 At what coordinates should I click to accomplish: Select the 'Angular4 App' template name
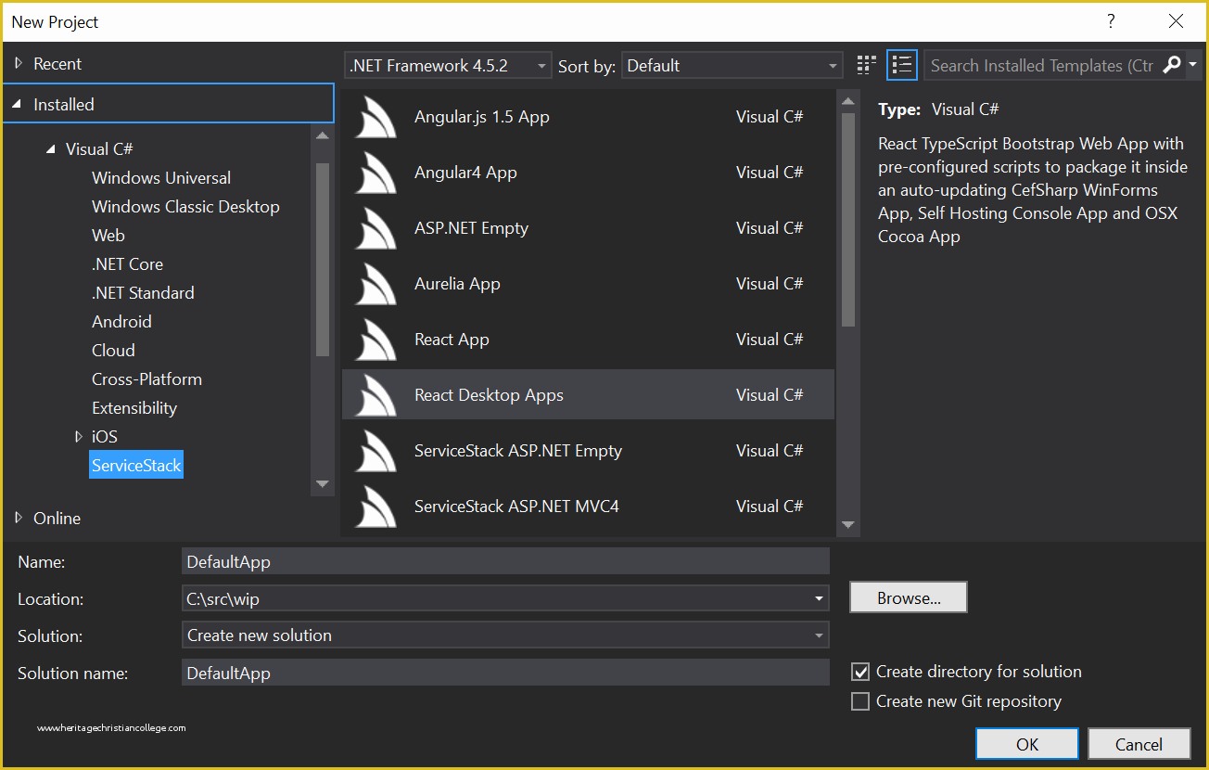[x=465, y=173]
